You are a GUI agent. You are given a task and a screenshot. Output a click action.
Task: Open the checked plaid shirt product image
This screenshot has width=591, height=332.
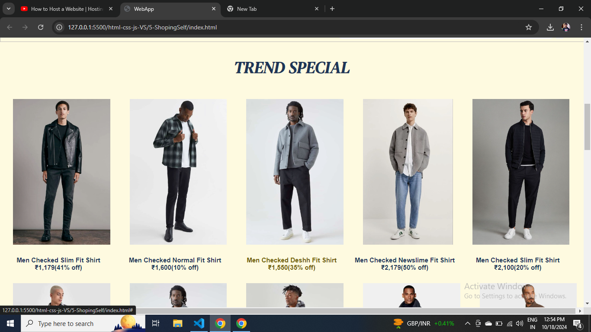tap(178, 172)
